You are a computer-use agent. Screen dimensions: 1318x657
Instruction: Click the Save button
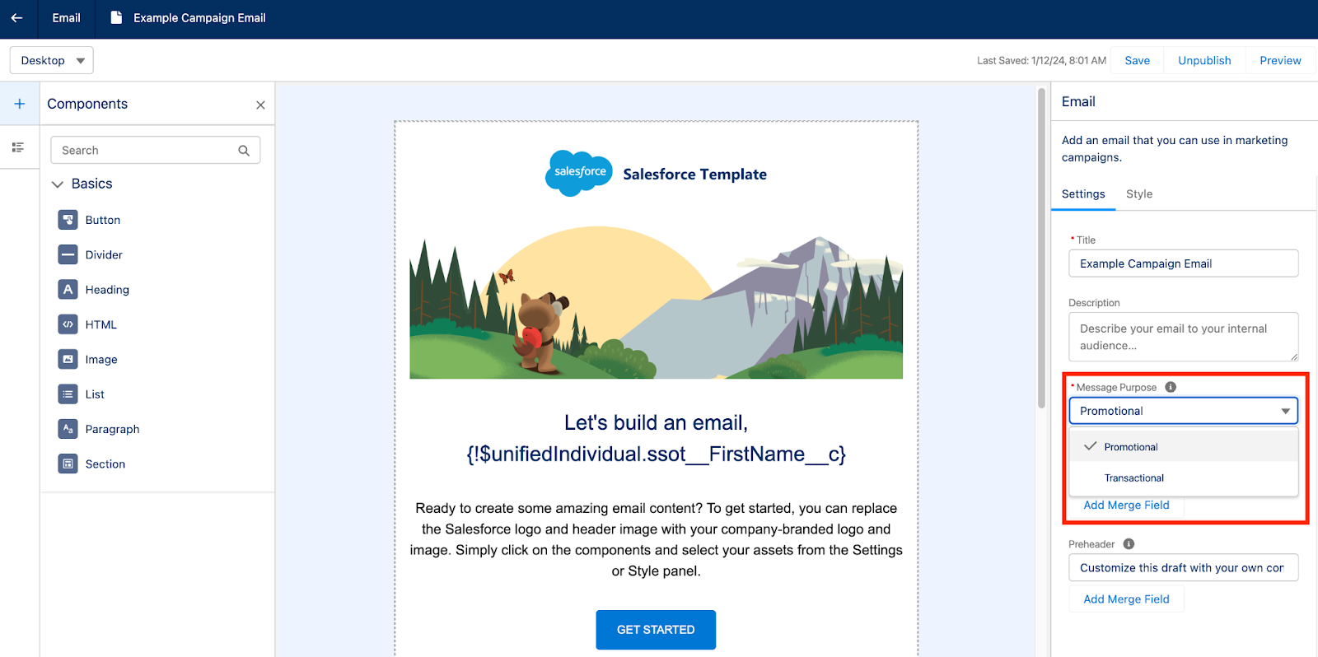pyautogui.click(x=1137, y=60)
